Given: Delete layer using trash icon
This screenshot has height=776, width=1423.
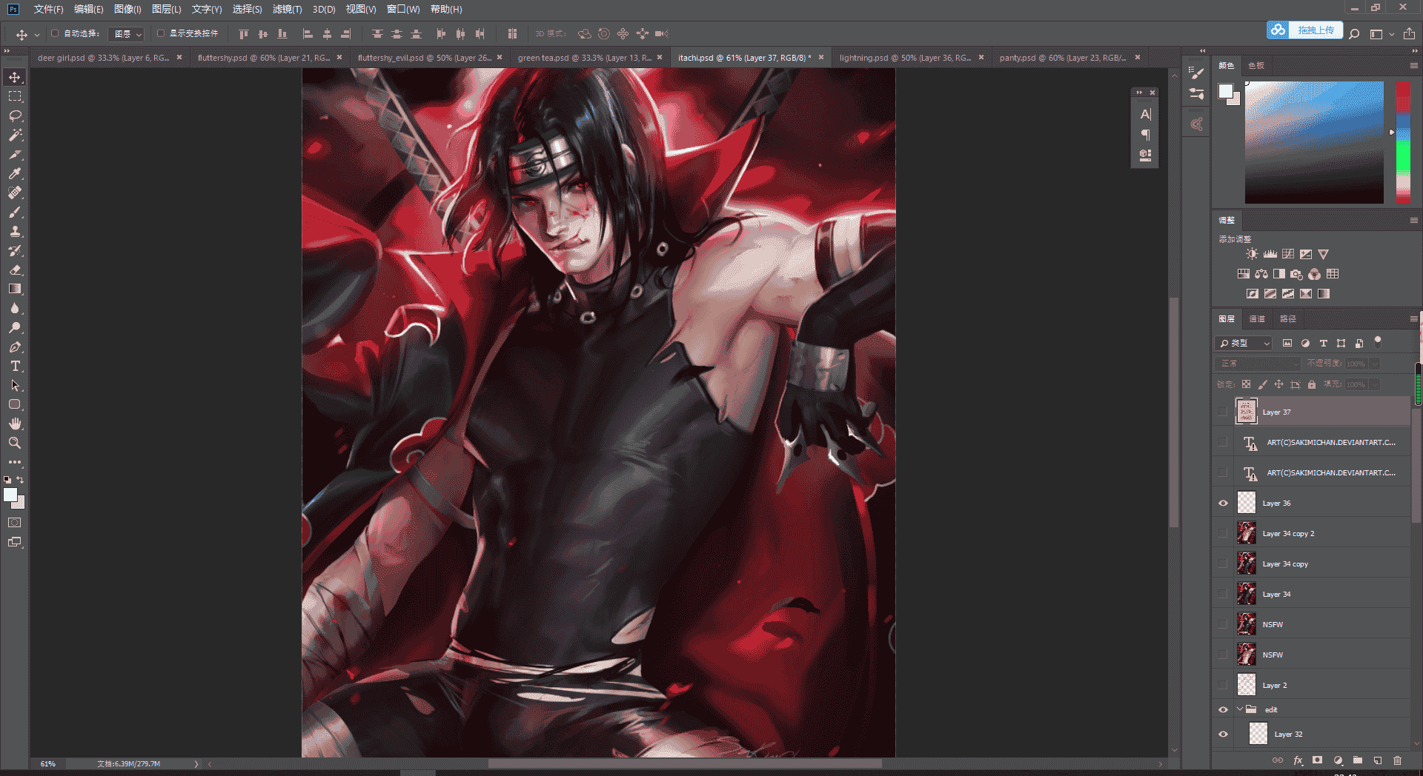Looking at the screenshot, I should click(1397, 760).
